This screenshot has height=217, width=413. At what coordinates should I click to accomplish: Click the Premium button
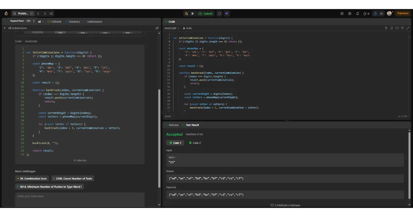tap(403, 13)
